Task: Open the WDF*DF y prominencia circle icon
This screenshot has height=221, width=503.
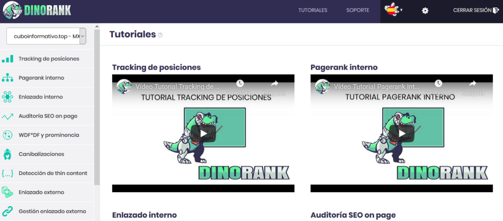Action: [x=7, y=135]
